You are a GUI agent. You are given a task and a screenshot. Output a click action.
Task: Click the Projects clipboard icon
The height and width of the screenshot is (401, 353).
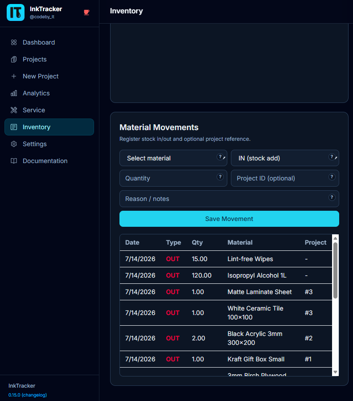tap(14, 59)
